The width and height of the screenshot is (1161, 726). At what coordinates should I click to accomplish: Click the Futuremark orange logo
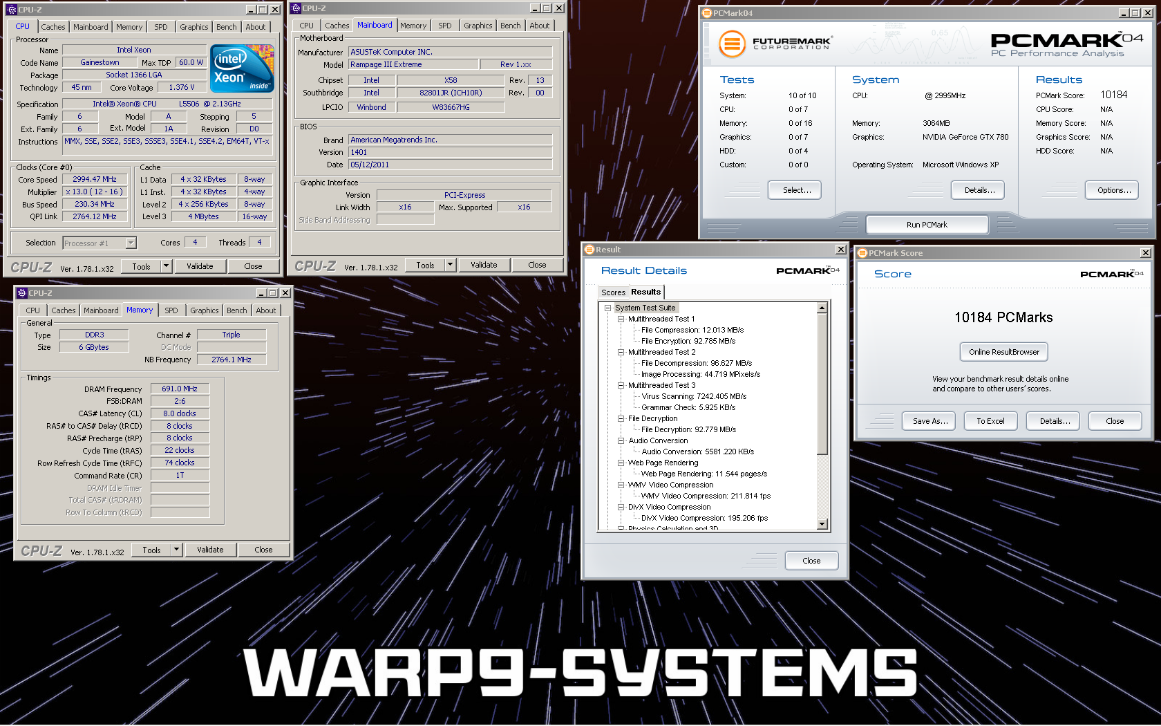click(732, 44)
